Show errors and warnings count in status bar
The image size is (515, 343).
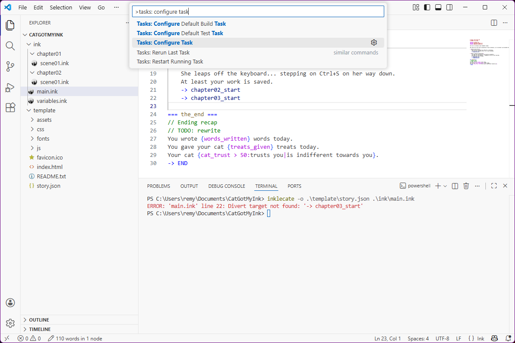pos(29,338)
